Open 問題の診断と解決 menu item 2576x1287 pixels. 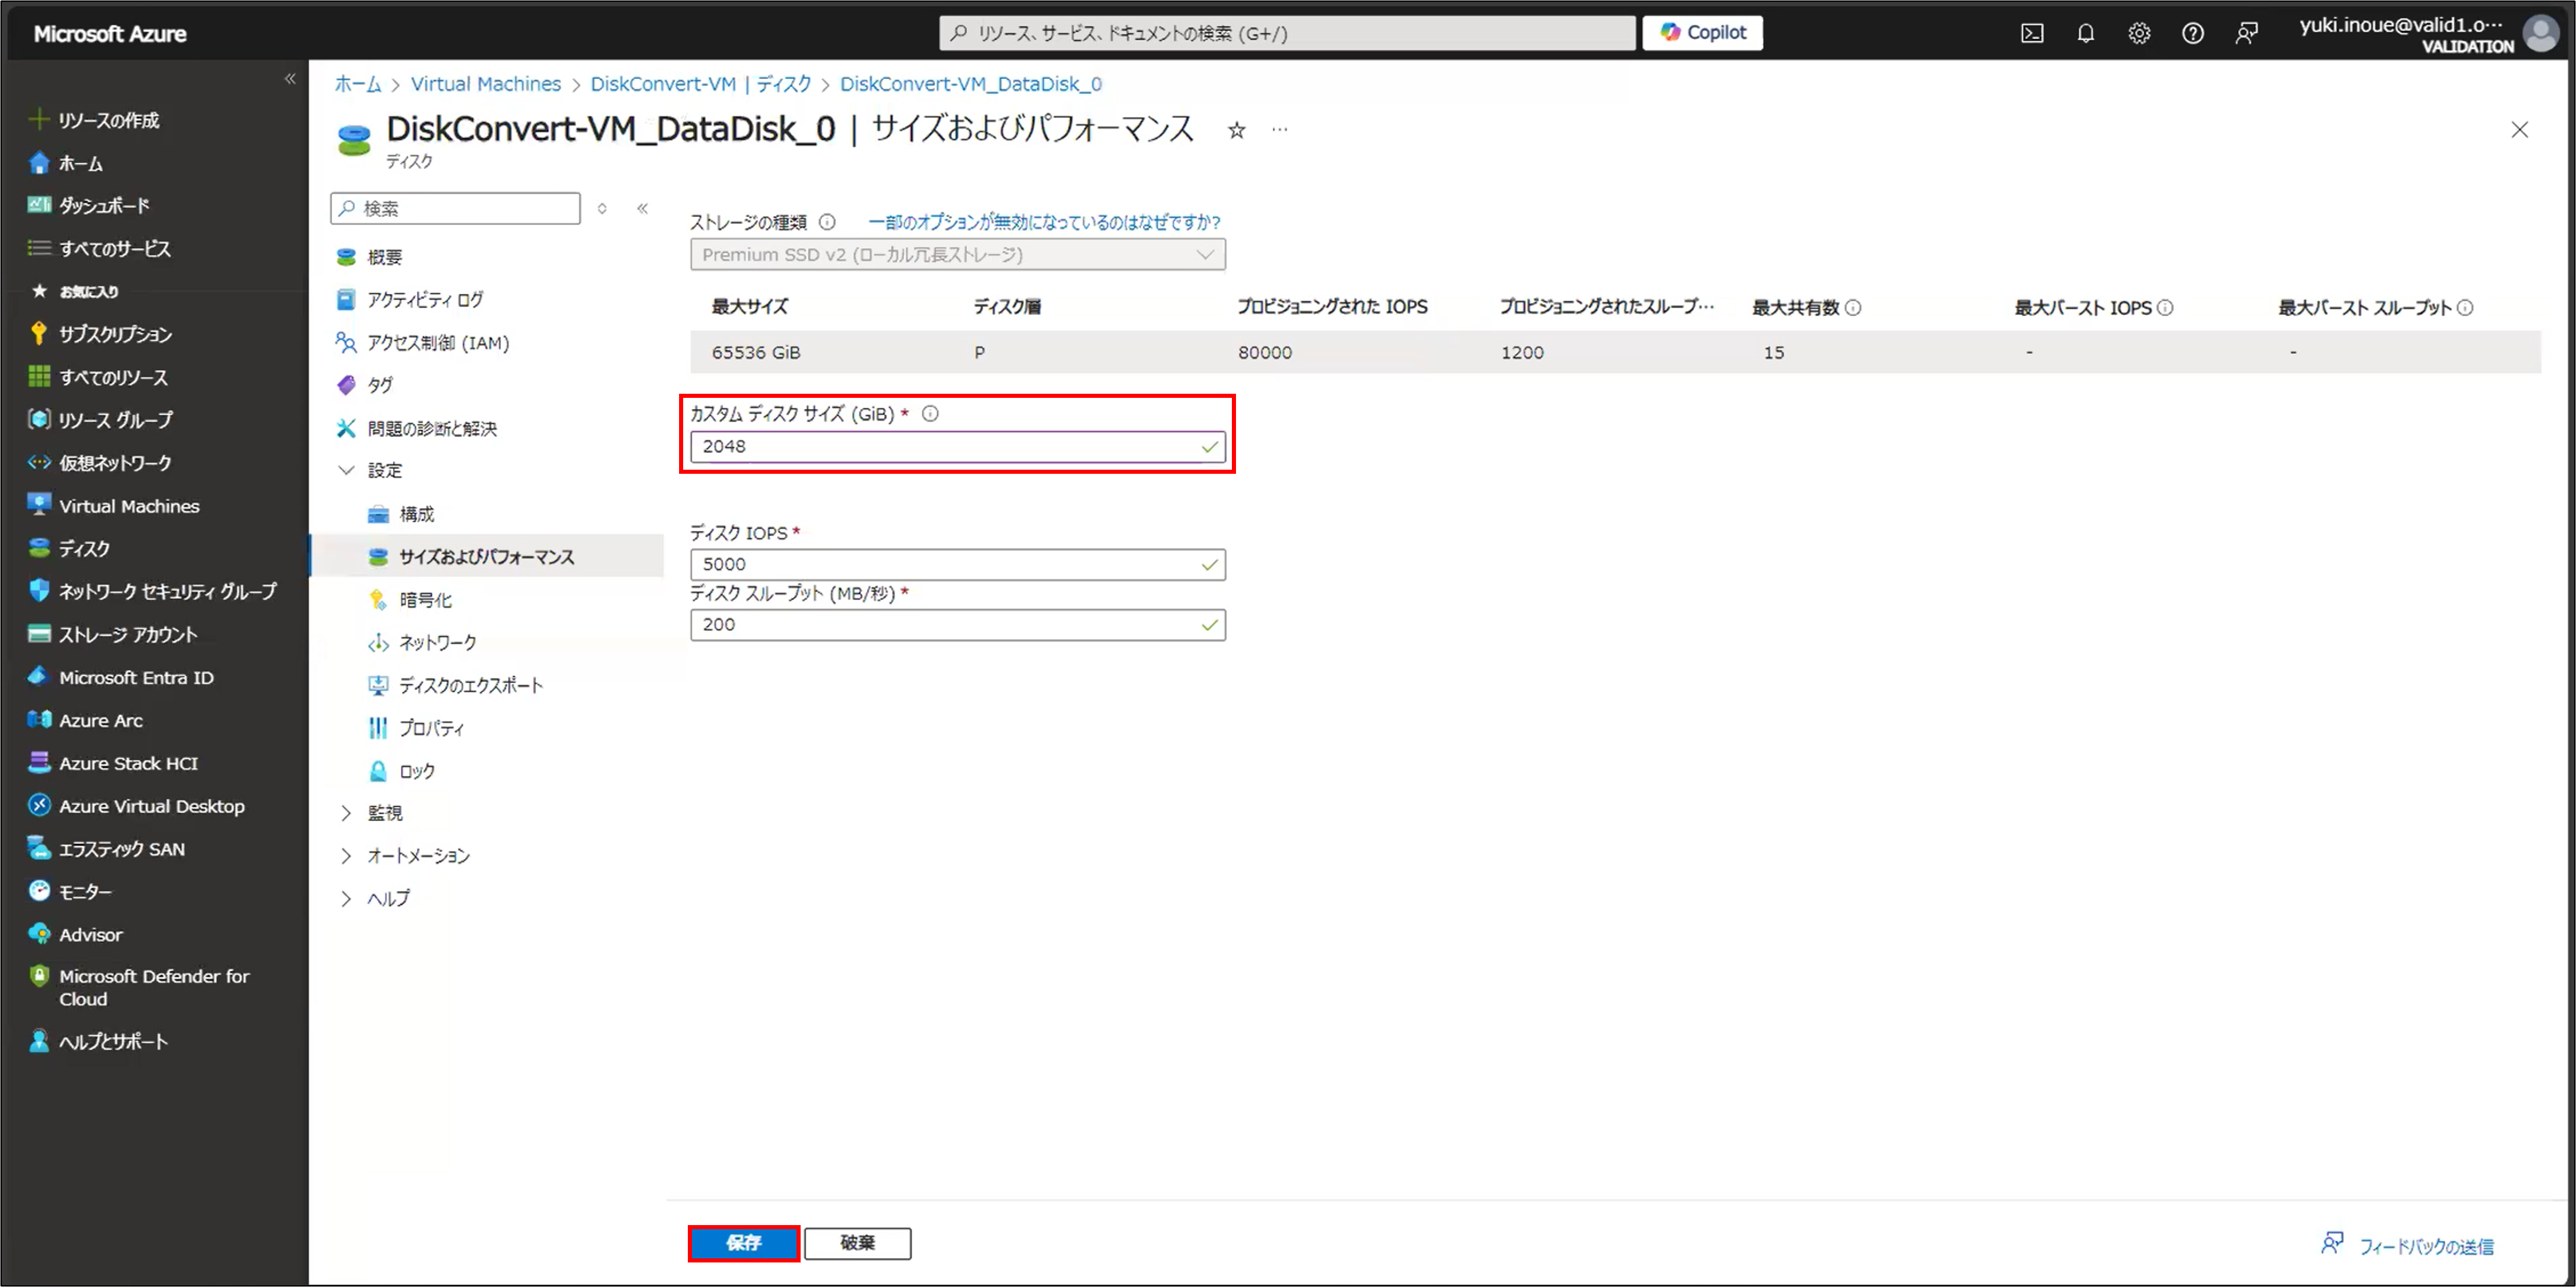tap(417, 428)
